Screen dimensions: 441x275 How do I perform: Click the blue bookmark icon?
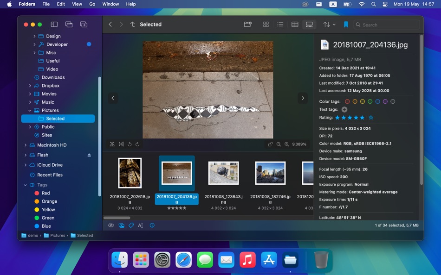[346, 25]
